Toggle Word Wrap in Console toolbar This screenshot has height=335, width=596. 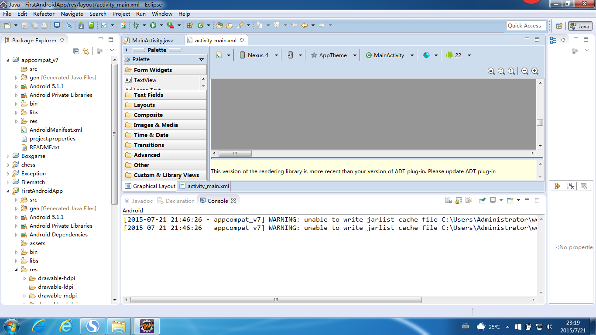tap(469, 200)
